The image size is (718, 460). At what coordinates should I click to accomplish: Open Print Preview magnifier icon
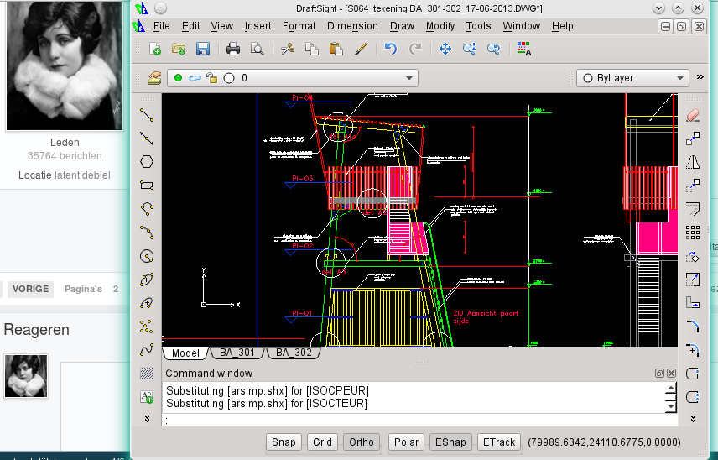pyautogui.click(x=258, y=49)
